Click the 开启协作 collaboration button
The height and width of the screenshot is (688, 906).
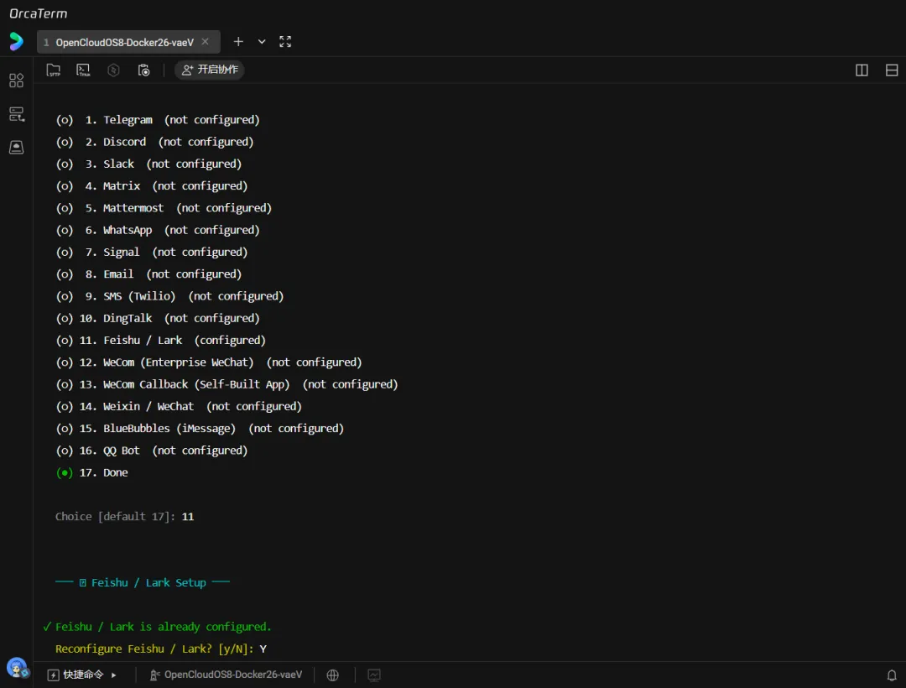point(209,70)
